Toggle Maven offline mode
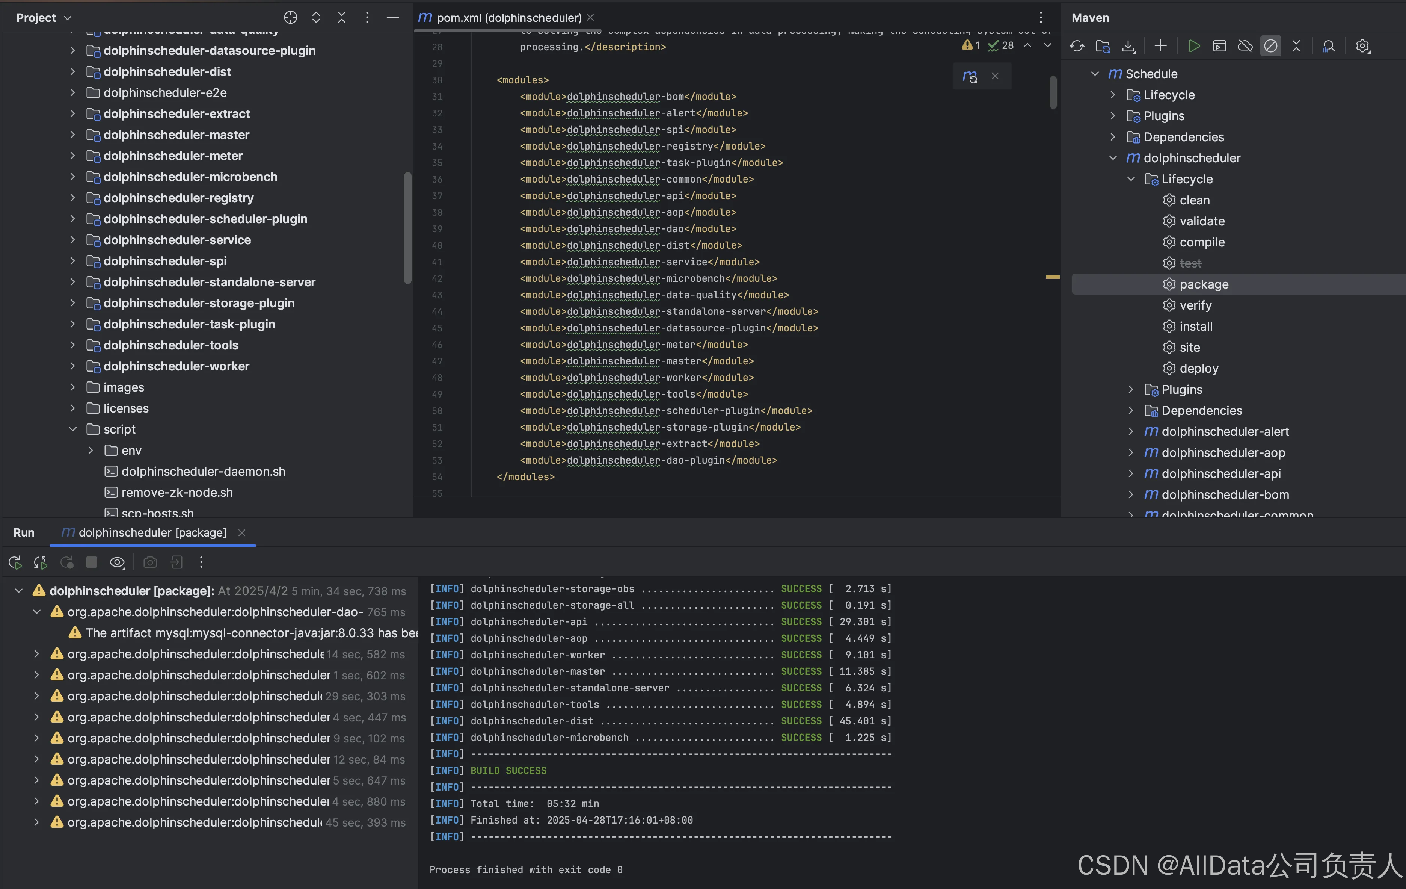 click(x=1245, y=46)
